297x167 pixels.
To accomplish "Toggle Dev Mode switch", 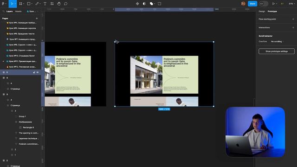I will (264, 4).
